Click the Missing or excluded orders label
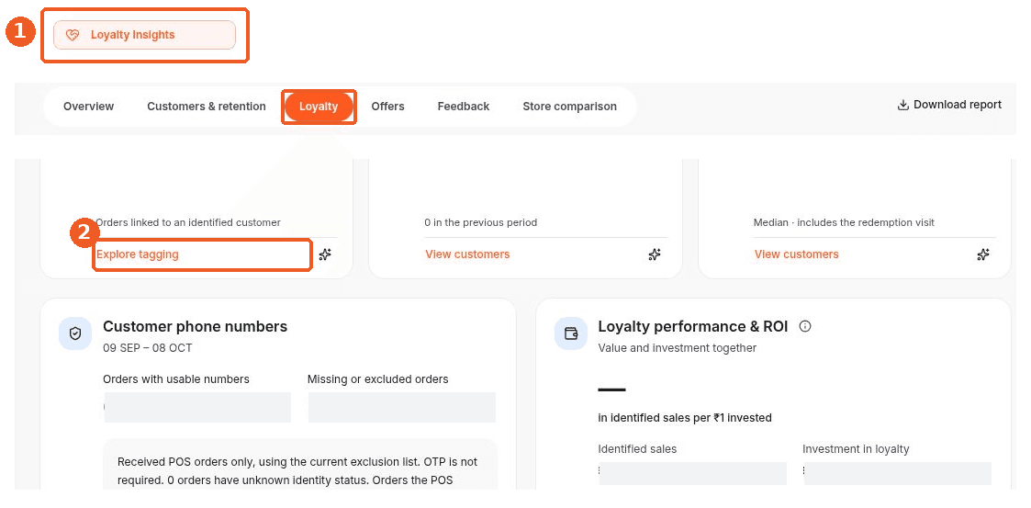Screen dimensions: 1031x508 (x=378, y=379)
